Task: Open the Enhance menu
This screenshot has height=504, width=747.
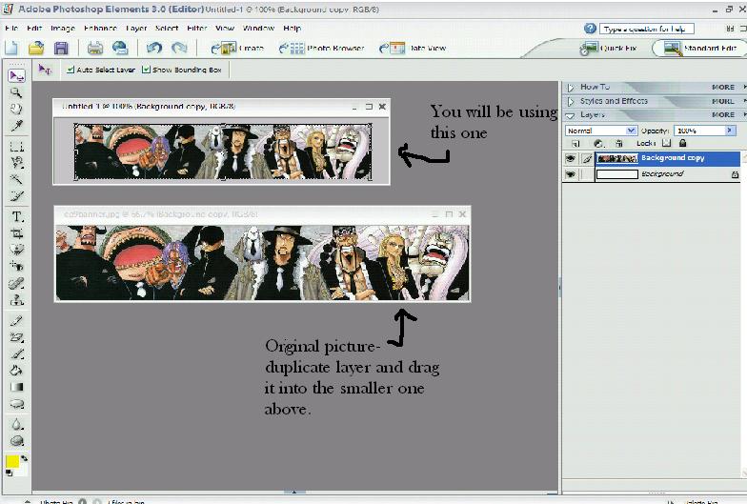Action: (x=101, y=29)
